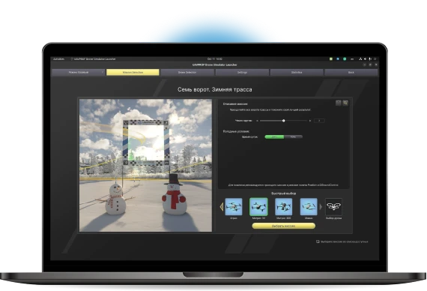Click the right arrow of drone carousel

pos(321,207)
